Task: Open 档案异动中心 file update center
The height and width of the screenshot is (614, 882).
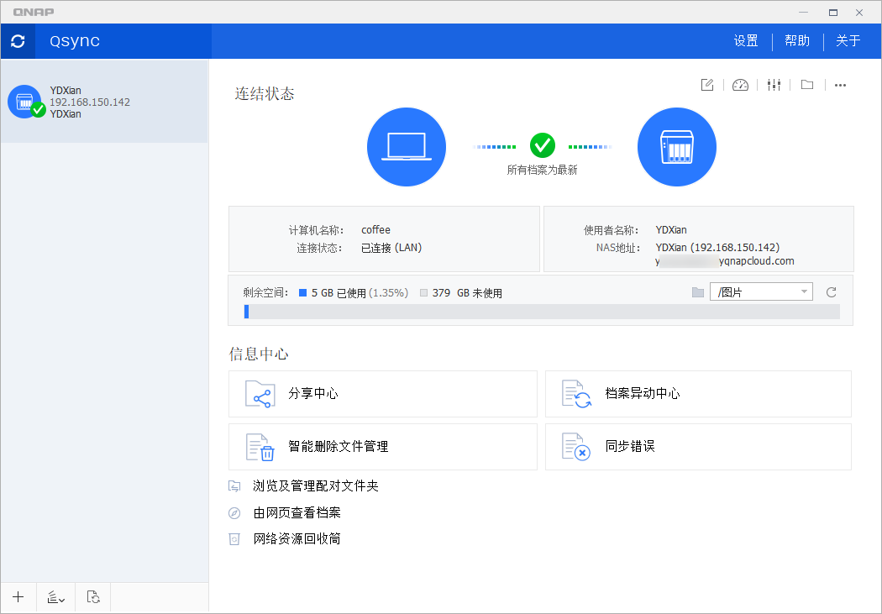Action: pos(698,394)
